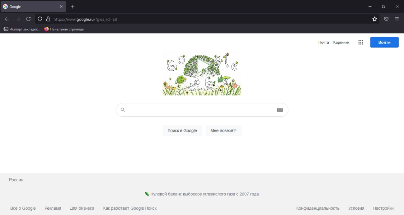The width and height of the screenshot is (404, 215).
Task: Click the Мне повезёт! button
Action: click(x=223, y=131)
